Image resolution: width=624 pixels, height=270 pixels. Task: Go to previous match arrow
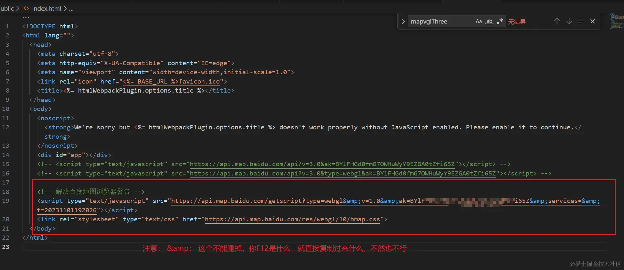[557, 21]
